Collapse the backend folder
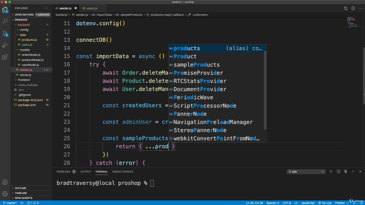 tap(16, 25)
